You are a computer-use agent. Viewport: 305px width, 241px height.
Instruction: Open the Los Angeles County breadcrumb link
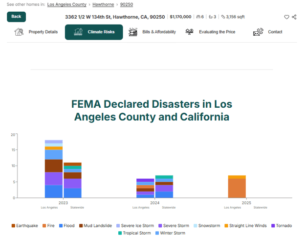click(x=66, y=4)
